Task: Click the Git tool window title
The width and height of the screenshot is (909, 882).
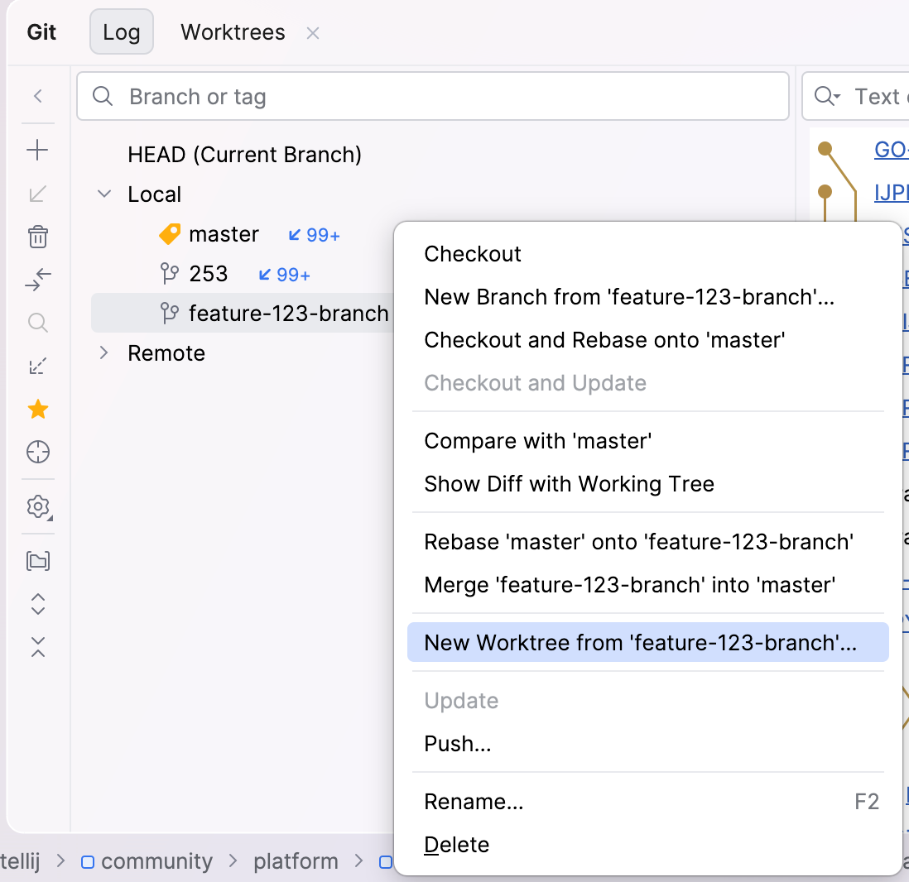Action: coord(41,32)
